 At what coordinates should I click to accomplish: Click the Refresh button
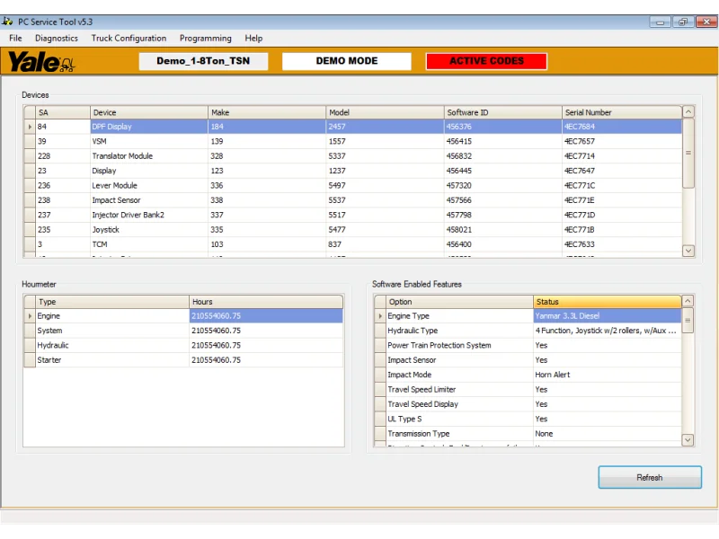click(x=649, y=477)
